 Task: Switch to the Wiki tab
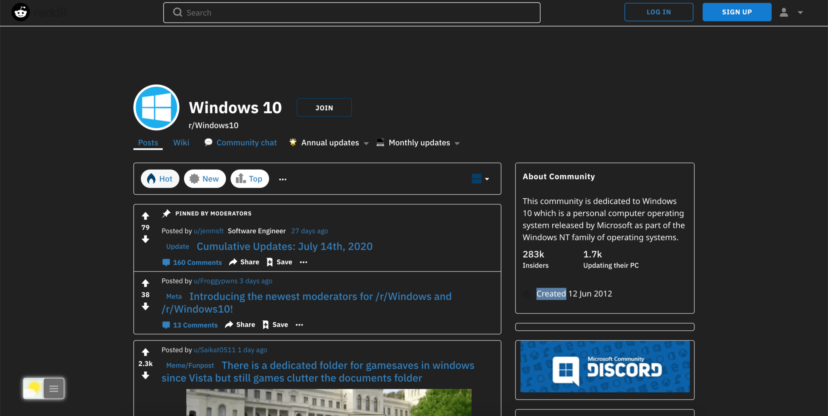point(181,143)
